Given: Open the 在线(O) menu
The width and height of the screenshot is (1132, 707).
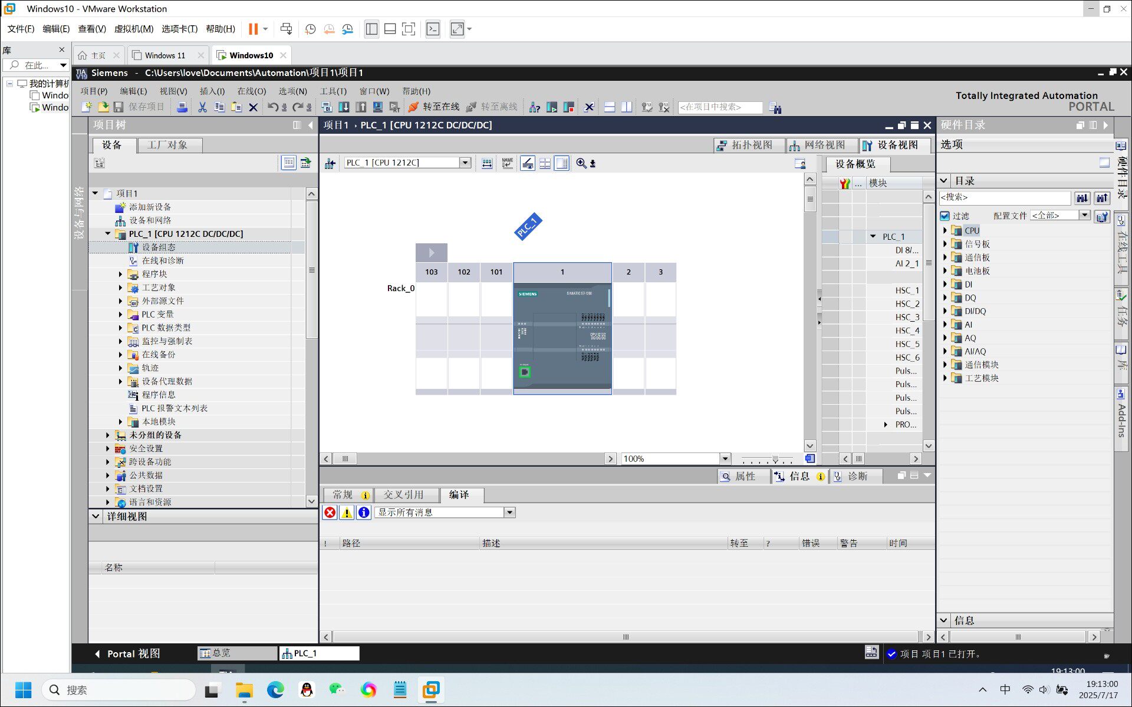Looking at the screenshot, I should coord(252,91).
